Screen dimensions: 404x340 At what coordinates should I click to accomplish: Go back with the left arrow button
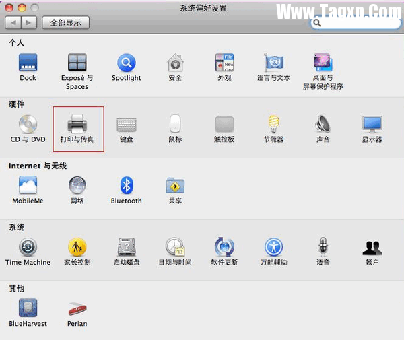tap(13, 23)
